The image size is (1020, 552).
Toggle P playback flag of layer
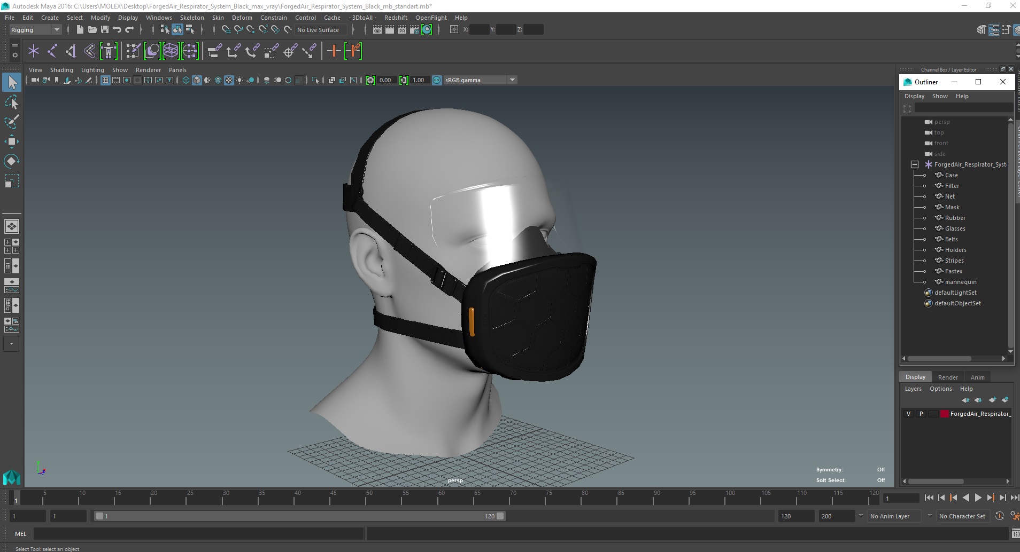coord(921,414)
